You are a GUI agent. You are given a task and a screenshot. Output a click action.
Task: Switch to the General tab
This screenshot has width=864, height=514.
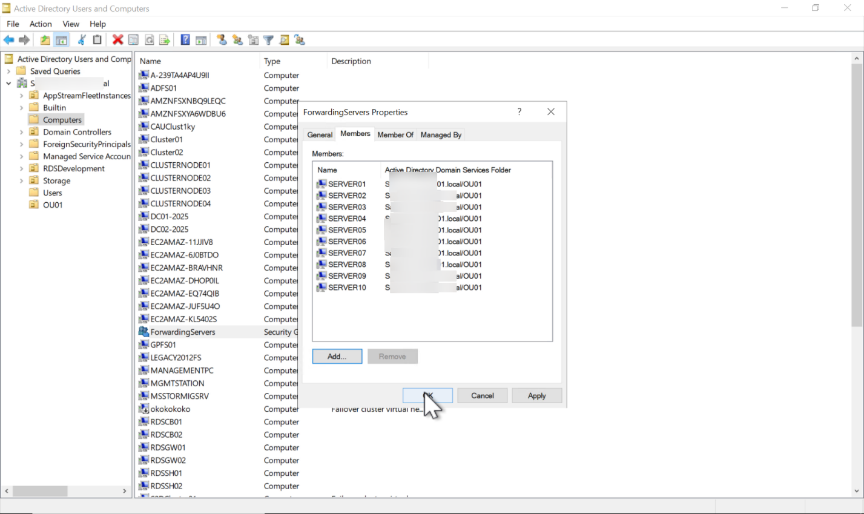click(x=320, y=134)
